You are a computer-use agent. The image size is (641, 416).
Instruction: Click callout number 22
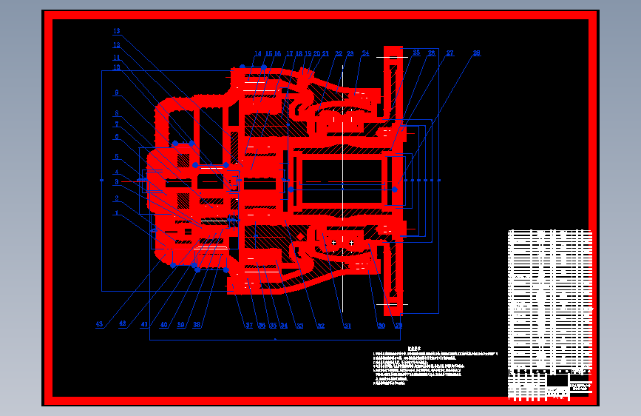[x=339, y=53]
